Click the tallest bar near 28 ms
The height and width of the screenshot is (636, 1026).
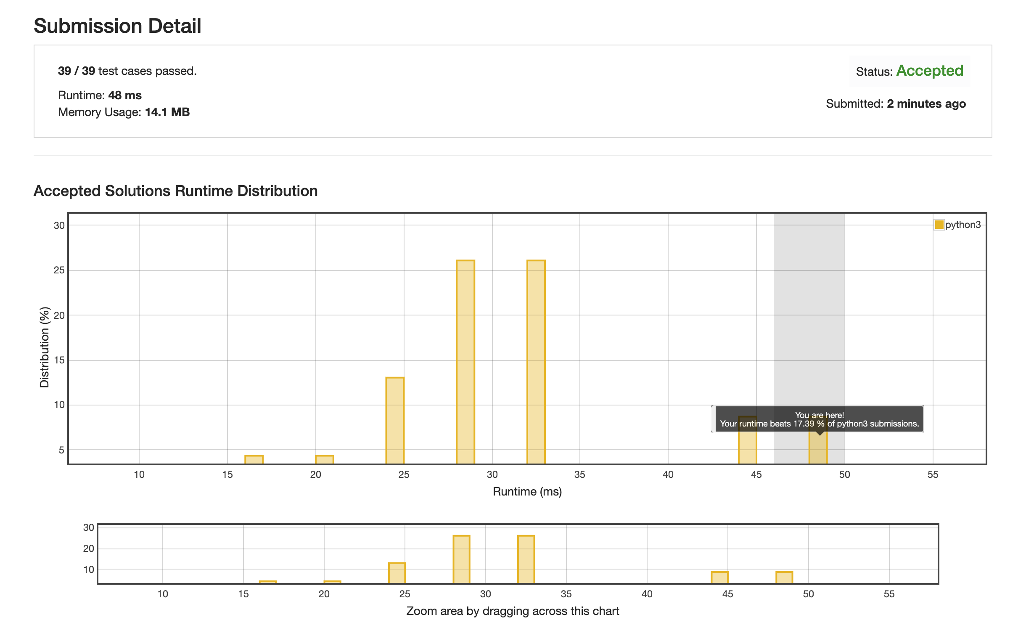click(465, 362)
